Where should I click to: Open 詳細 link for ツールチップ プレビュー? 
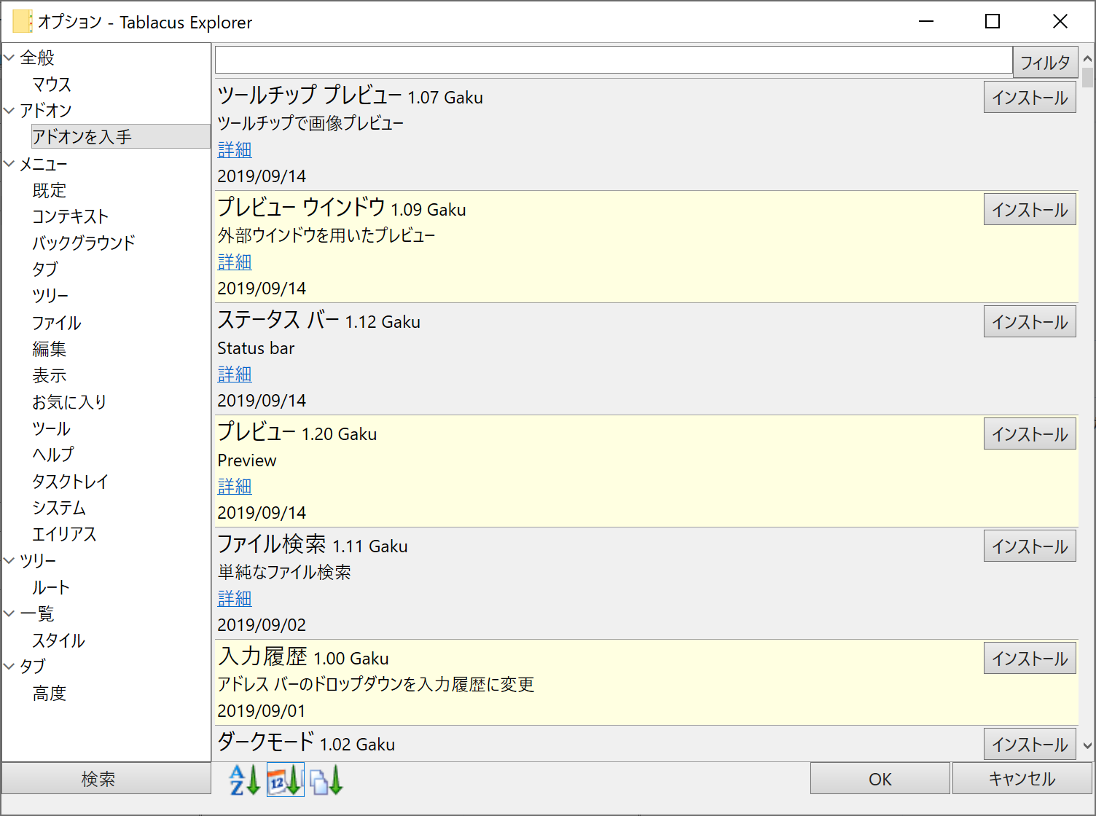click(235, 149)
